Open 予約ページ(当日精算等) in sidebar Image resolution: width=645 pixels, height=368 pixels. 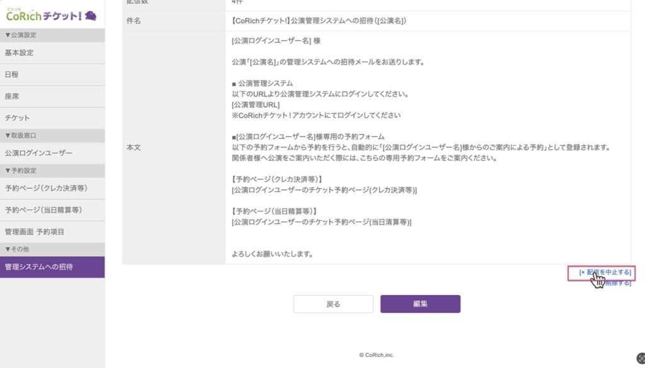[x=43, y=210]
